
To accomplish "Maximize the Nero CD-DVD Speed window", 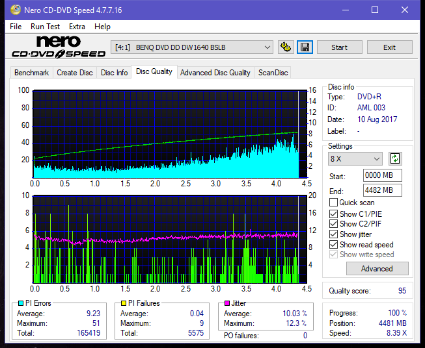I will [375, 10].
